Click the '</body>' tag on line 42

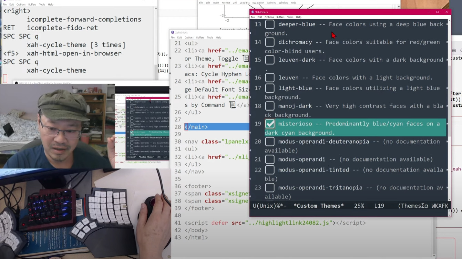pos(196,230)
